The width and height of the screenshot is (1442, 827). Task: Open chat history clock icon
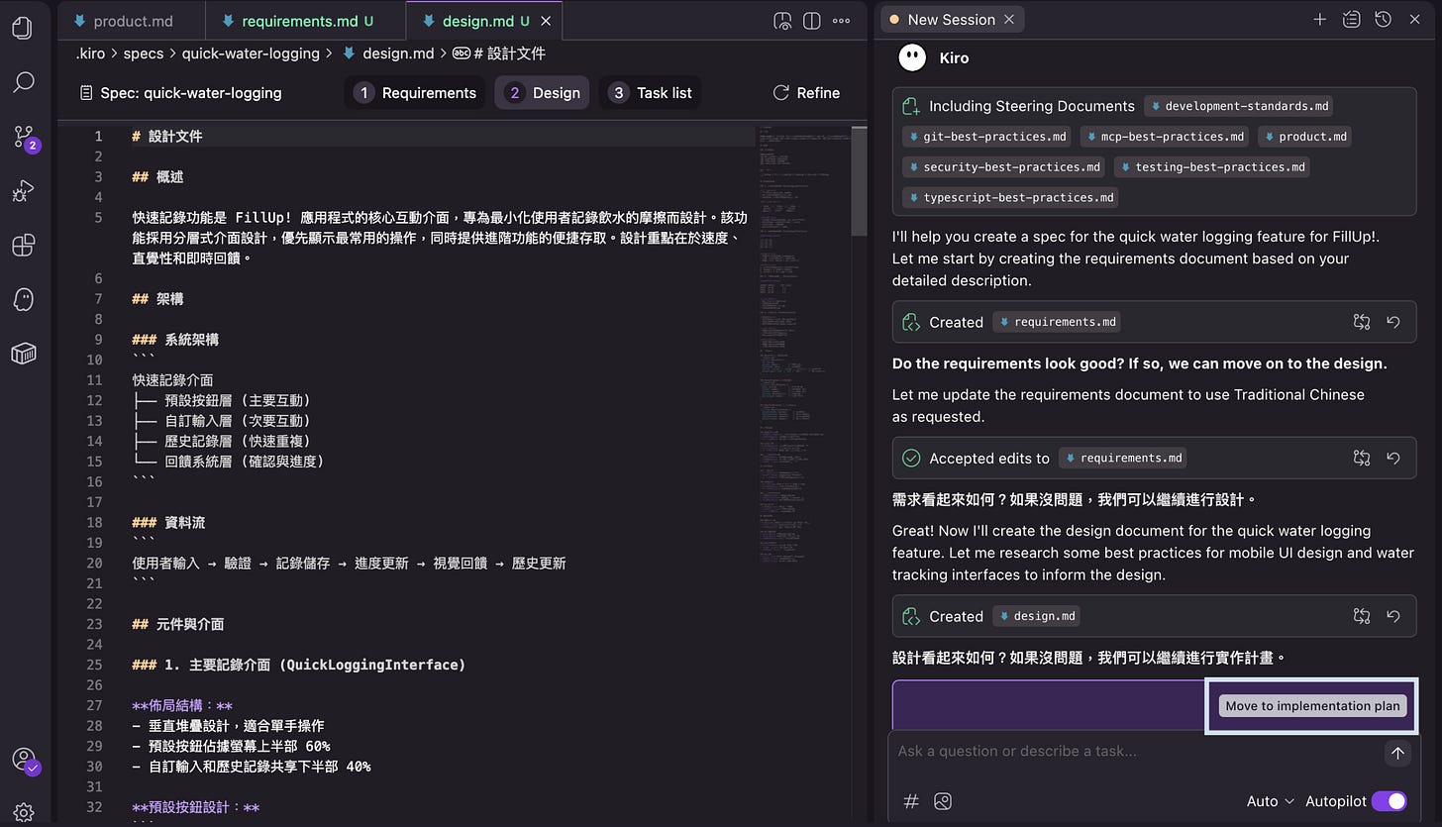click(1383, 19)
